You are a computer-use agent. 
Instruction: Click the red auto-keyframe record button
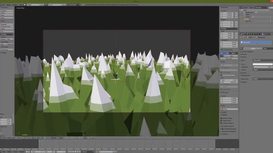pos(97,152)
